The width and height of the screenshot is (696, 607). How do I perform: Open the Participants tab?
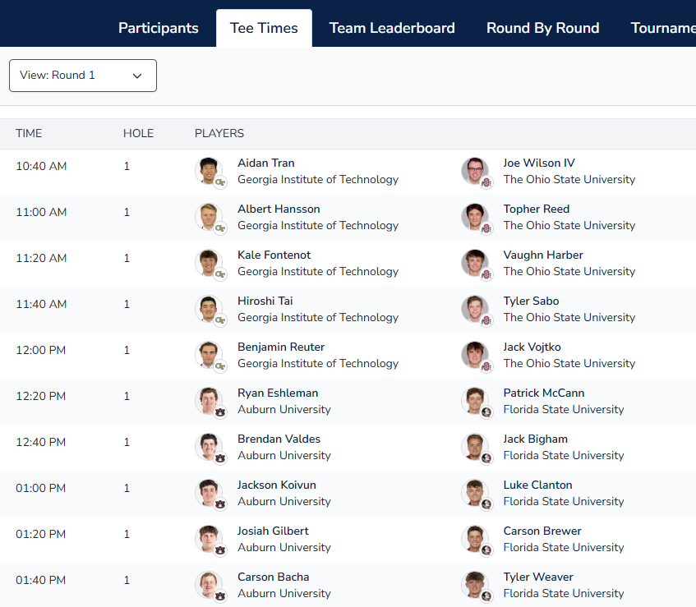(x=158, y=28)
